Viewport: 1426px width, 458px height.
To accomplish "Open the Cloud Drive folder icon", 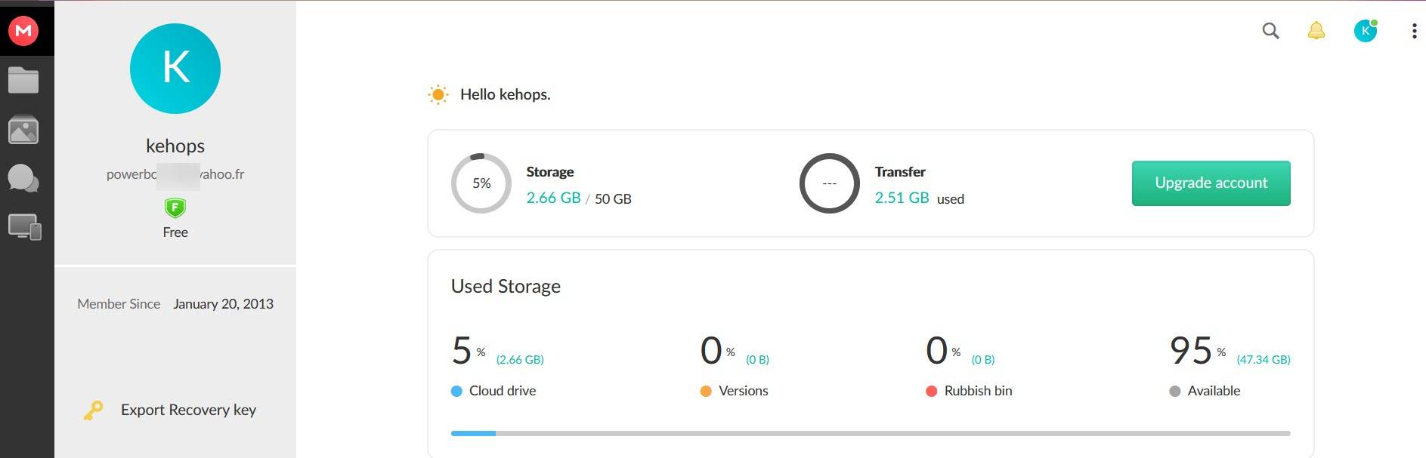I will pos(23,80).
